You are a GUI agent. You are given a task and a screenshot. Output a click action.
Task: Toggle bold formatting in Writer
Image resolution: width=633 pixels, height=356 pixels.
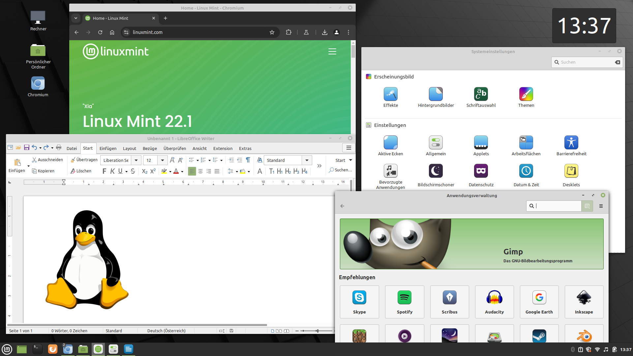tap(104, 171)
